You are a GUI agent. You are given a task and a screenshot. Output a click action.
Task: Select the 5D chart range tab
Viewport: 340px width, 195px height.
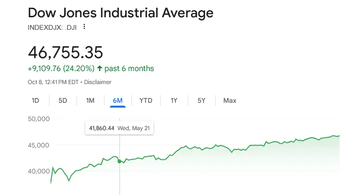click(x=63, y=100)
